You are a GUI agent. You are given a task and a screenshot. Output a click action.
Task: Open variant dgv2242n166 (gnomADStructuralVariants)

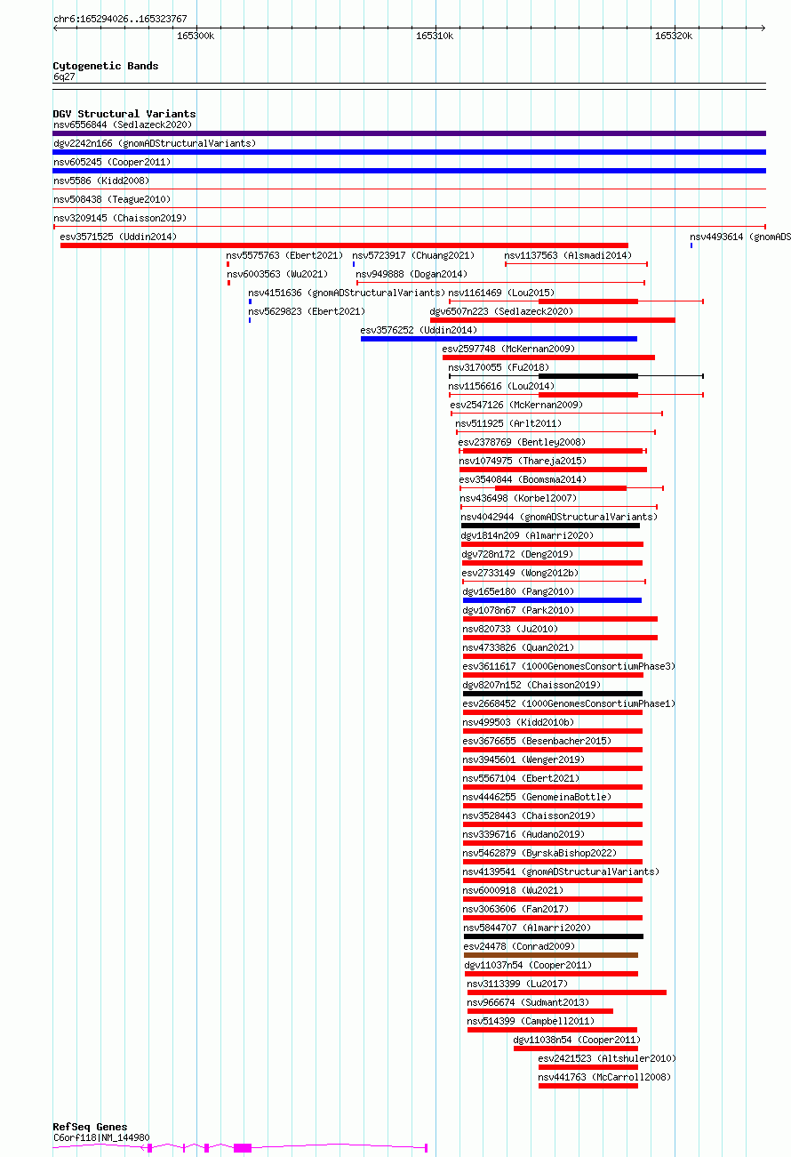coord(155,143)
